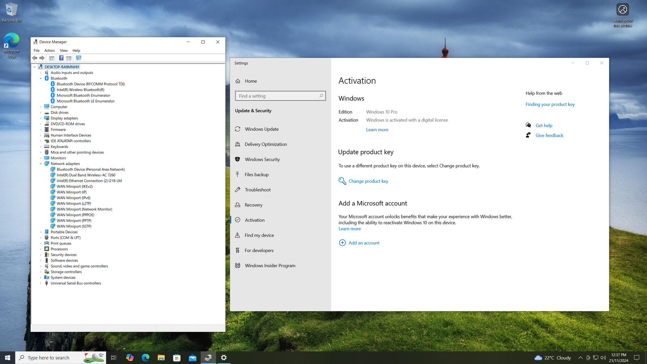Viewport: 647px width, 364px height.
Task: Click the search magnifier in Find a setting box
Action: tap(321, 96)
